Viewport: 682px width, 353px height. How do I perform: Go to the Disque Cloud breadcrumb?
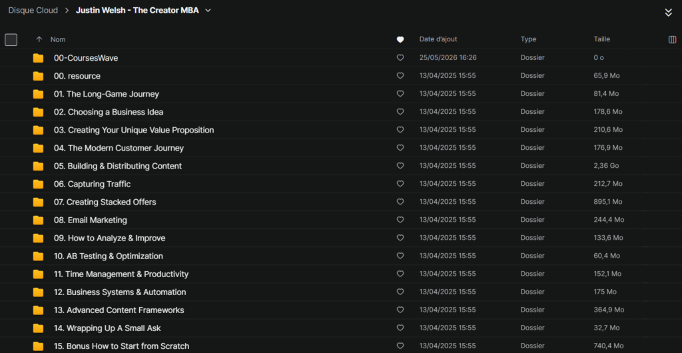(x=33, y=11)
